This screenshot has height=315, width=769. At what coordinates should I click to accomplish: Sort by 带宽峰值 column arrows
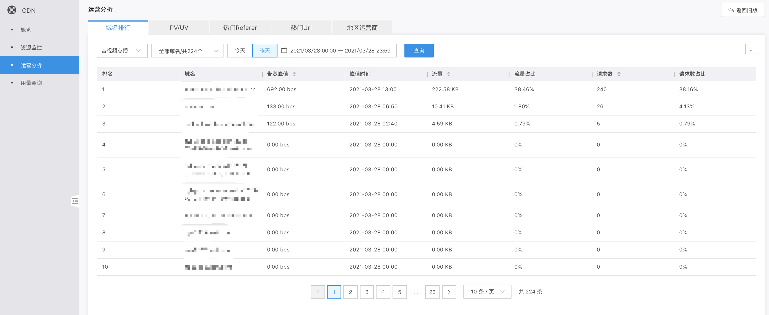[294, 74]
